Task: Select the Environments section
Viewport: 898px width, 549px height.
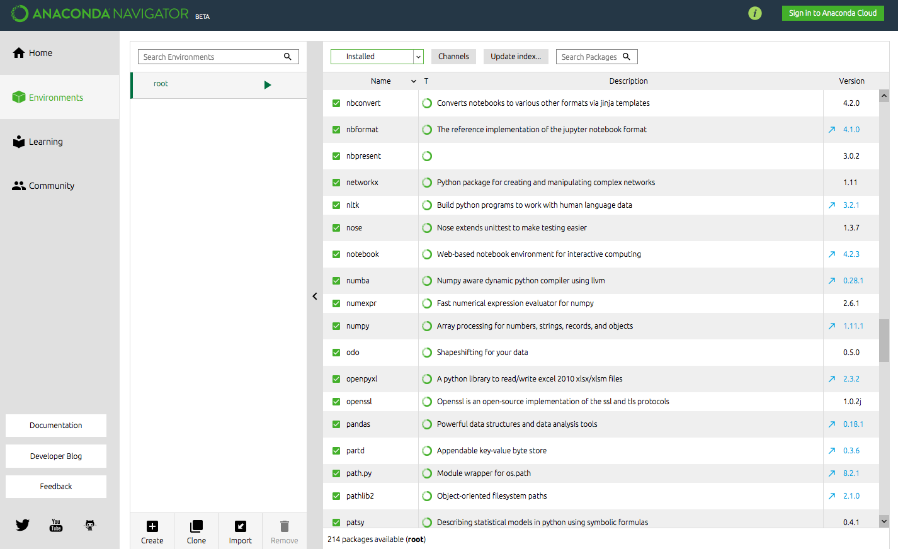Action: click(x=60, y=98)
